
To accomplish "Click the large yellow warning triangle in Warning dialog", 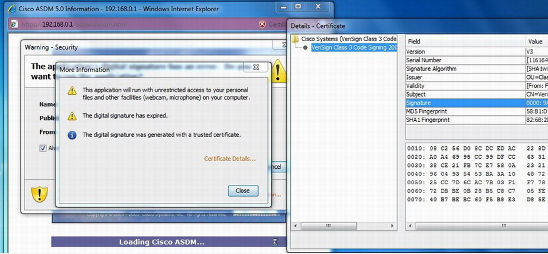I will pyautogui.click(x=279, y=70).
